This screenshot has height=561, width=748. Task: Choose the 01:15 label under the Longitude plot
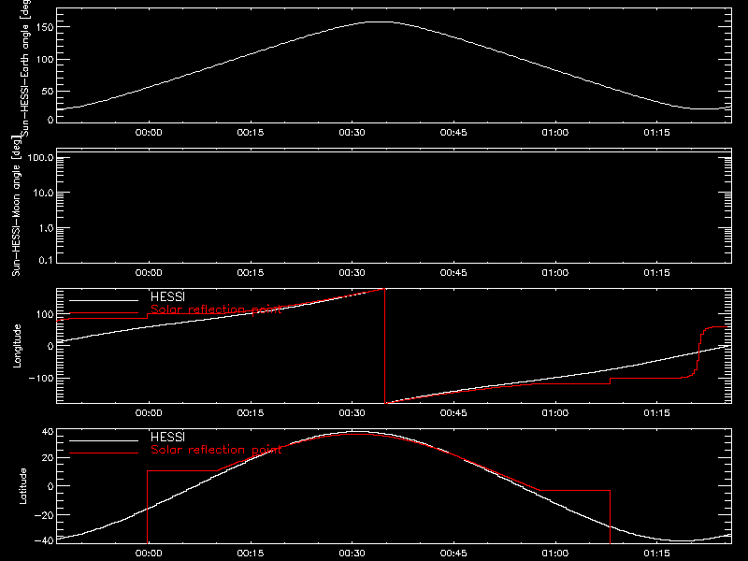(x=657, y=413)
